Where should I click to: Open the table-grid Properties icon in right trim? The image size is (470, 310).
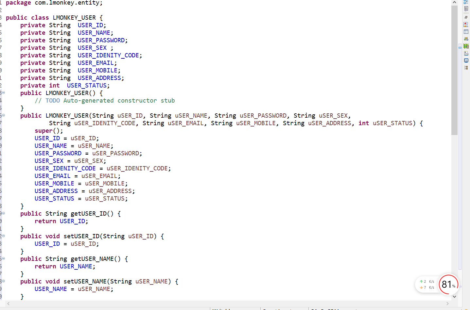click(x=466, y=32)
